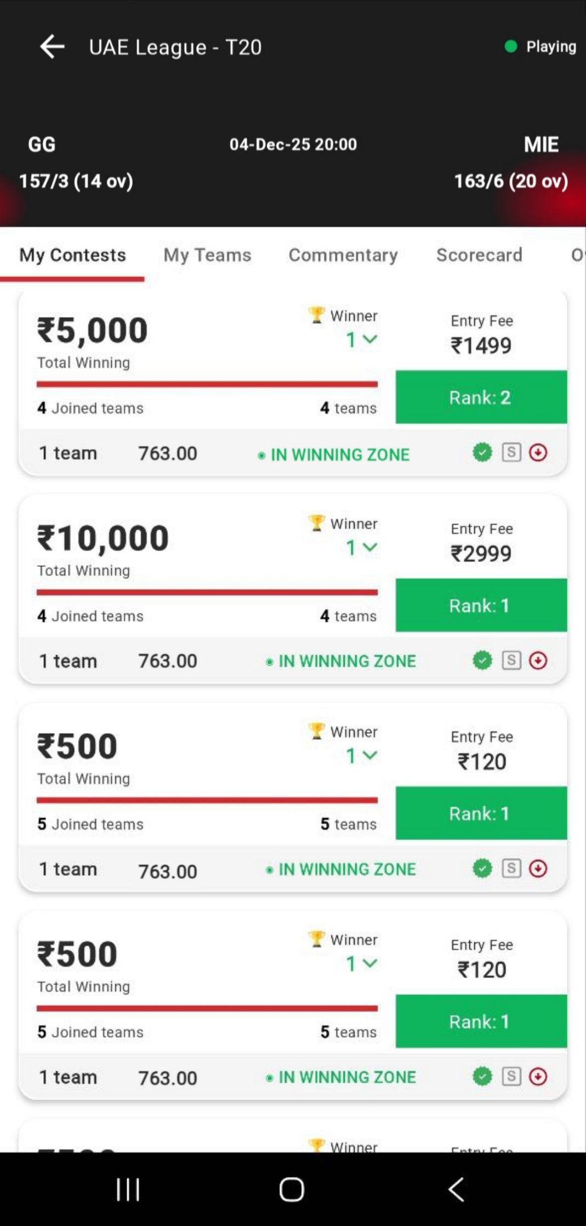586x1226 pixels.
Task: Tap red download icon in ₹5,000 contest
Action: click(x=538, y=453)
